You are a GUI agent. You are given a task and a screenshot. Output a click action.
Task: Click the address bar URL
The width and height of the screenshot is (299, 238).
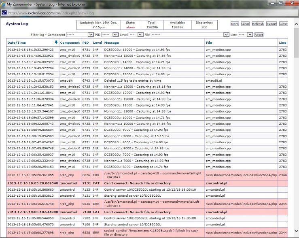tap(51, 13)
